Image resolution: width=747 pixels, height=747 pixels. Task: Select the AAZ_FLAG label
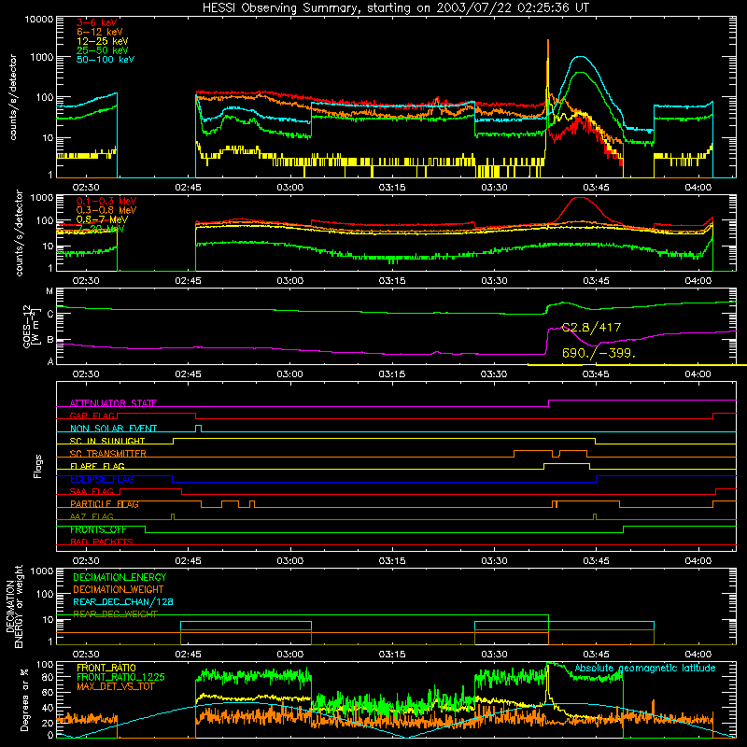click(92, 516)
